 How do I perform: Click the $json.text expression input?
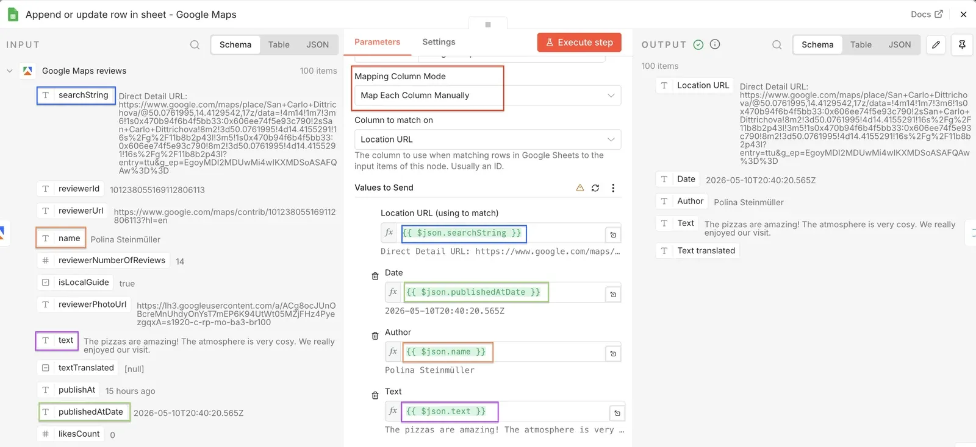[505, 412]
